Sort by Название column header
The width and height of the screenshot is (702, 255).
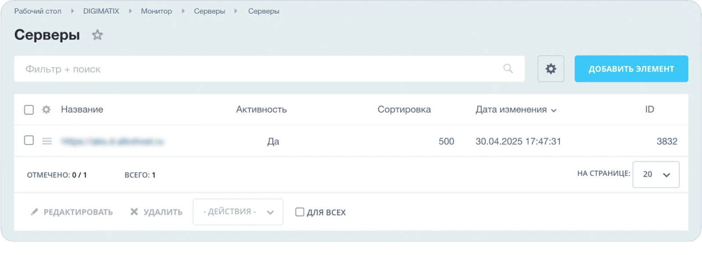coord(82,110)
